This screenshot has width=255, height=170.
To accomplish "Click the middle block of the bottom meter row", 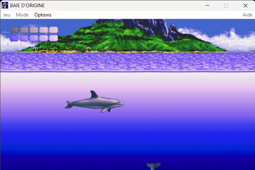I will [34, 38].
